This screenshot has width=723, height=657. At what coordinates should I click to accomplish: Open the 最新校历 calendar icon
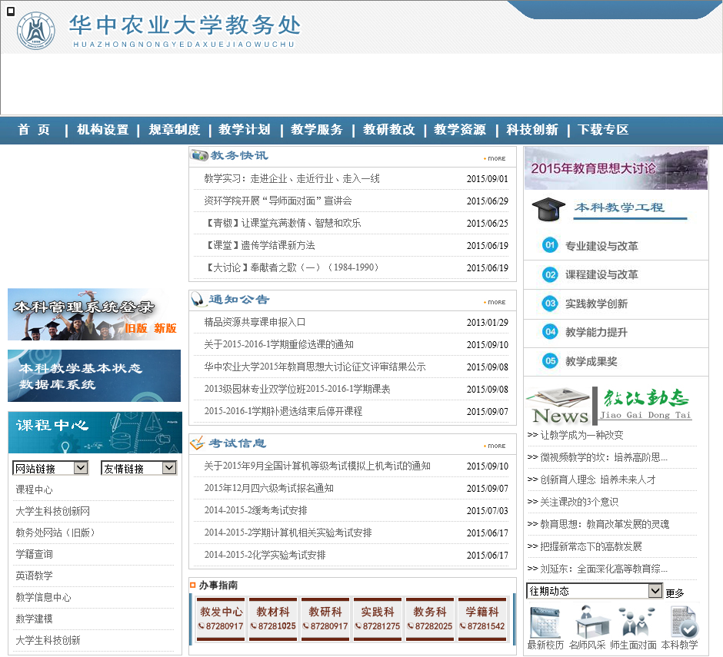click(545, 622)
